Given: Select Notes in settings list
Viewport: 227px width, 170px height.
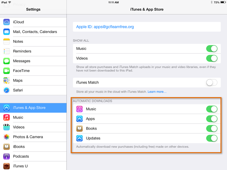Looking at the screenshot, I should (x=33, y=41).
